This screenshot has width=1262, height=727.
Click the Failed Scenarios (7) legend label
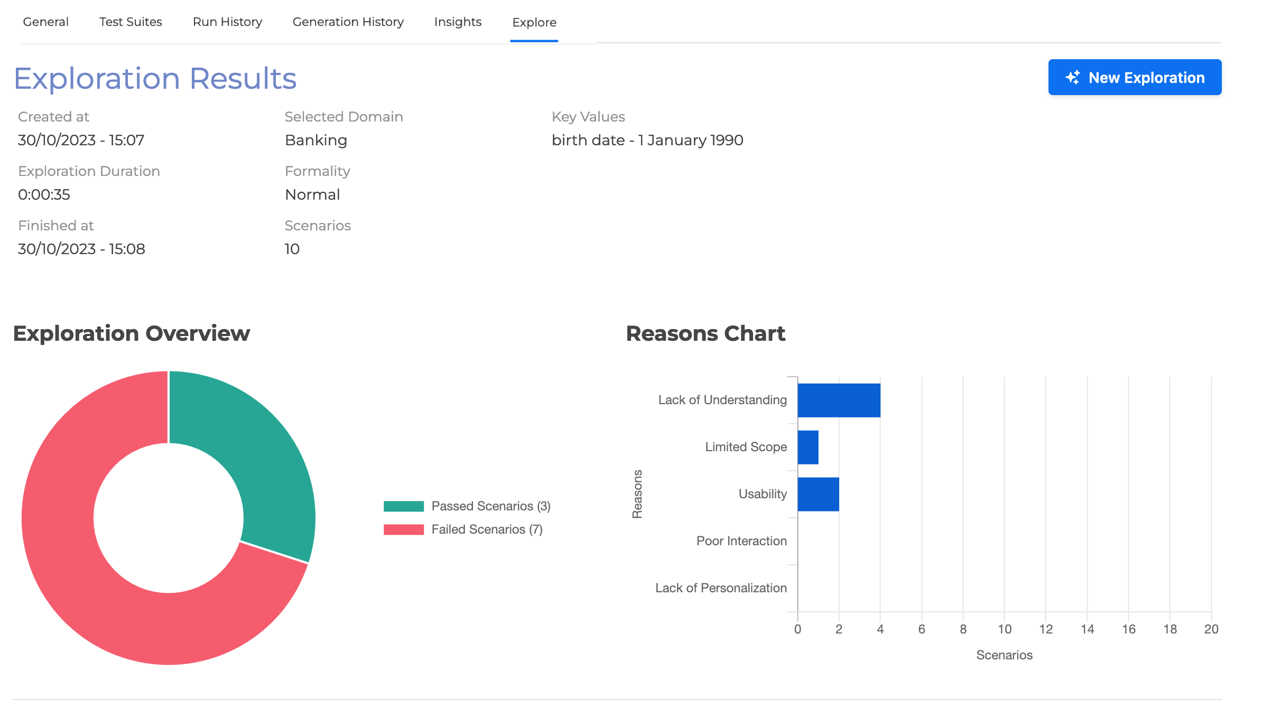tap(487, 529)
